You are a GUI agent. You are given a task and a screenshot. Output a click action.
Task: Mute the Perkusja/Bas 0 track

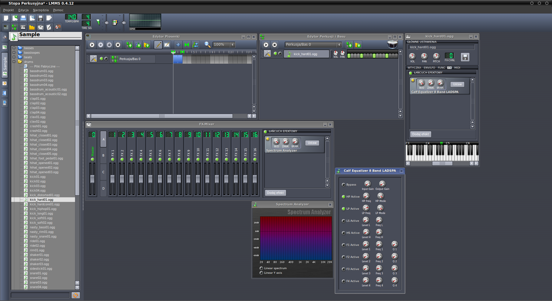pos(101,59)
